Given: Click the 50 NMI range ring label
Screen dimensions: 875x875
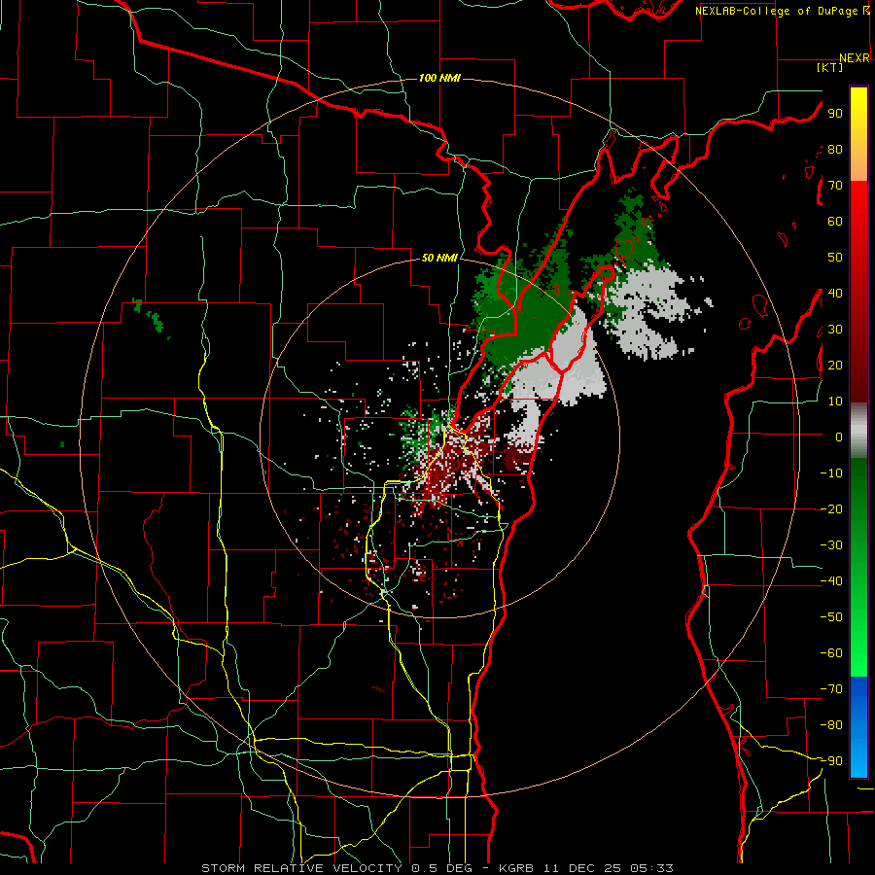Looking at the screenshot, I should [x=439, y=258].
